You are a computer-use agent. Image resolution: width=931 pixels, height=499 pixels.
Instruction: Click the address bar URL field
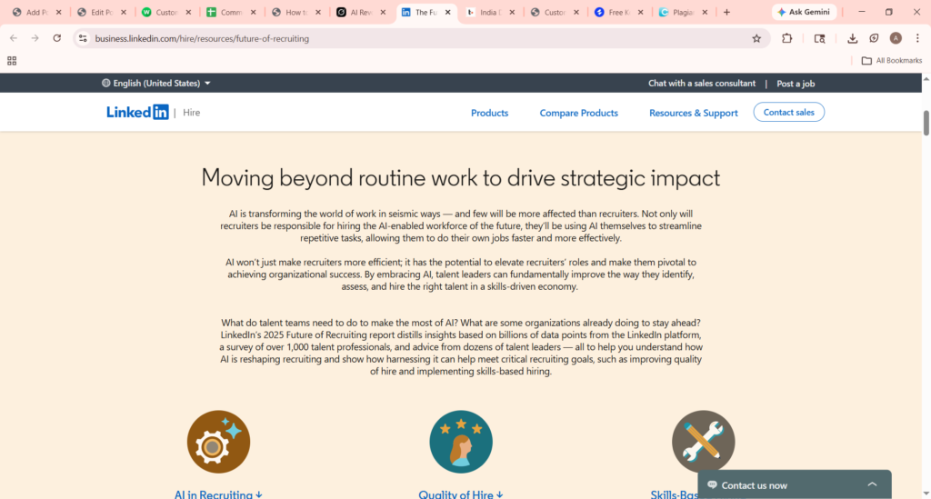409,38
